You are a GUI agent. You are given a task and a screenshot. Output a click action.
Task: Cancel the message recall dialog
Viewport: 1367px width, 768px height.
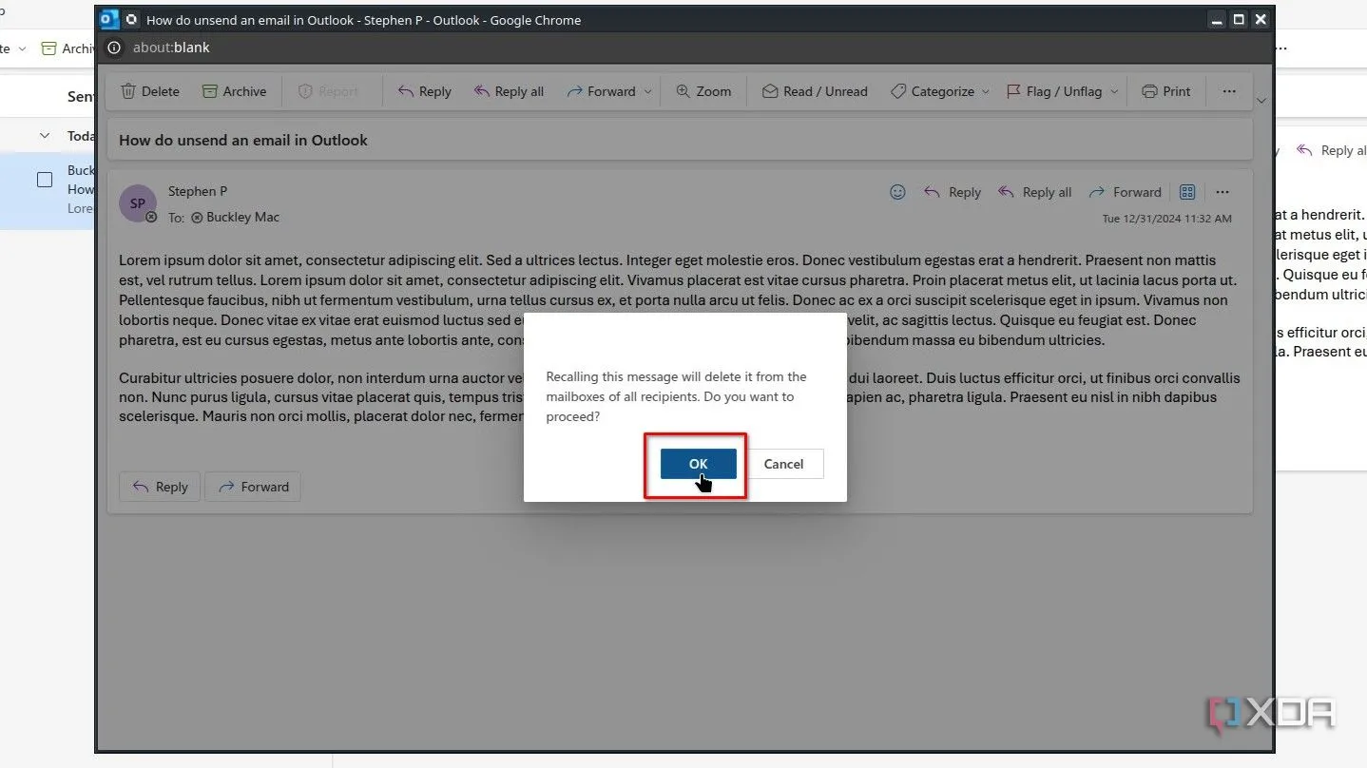click(x=783, y=464)
